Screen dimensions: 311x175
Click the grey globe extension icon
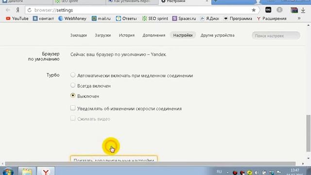[x=279, y=10]
